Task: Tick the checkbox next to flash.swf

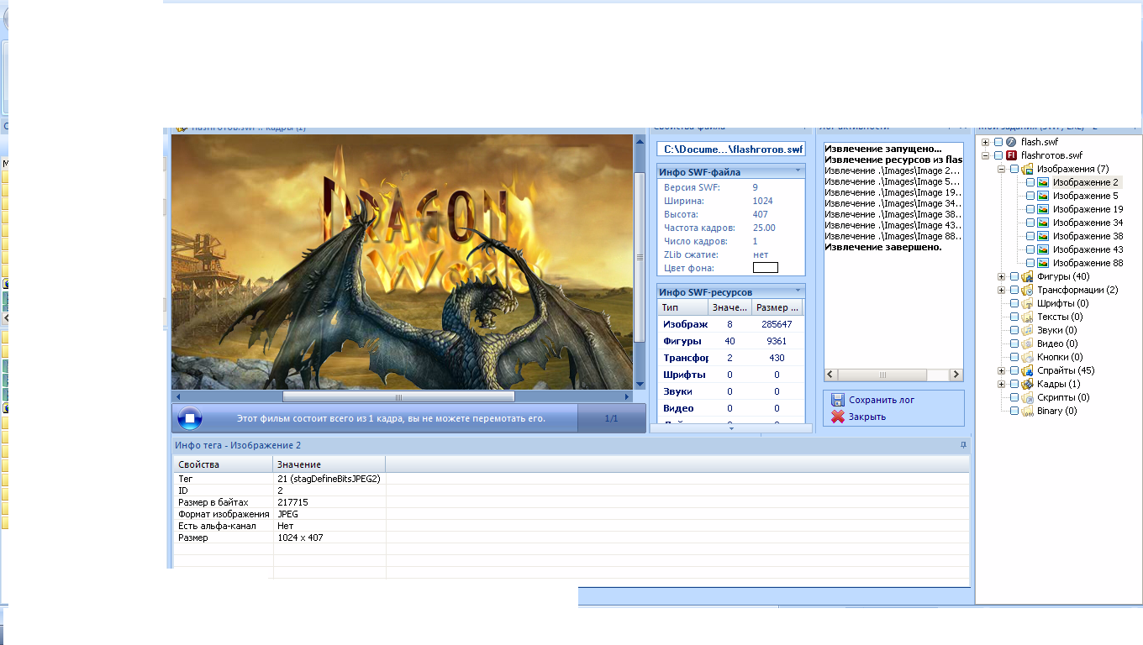Action: 998,142
